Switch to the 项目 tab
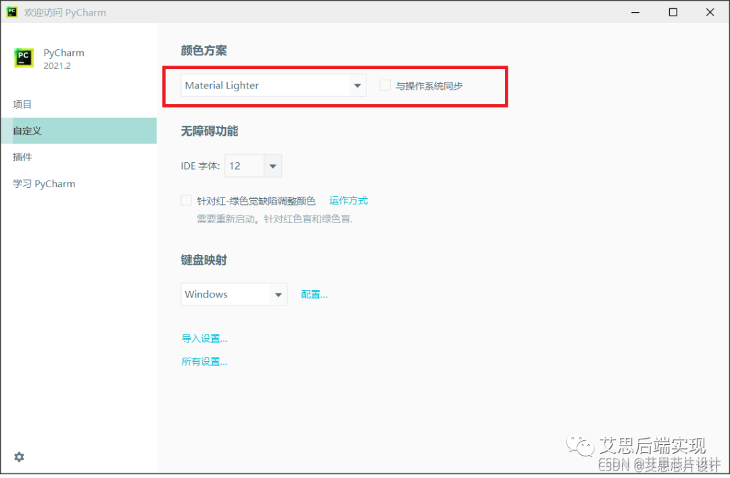The width and height of the screenshot is (730, 478). coord(23,104)
